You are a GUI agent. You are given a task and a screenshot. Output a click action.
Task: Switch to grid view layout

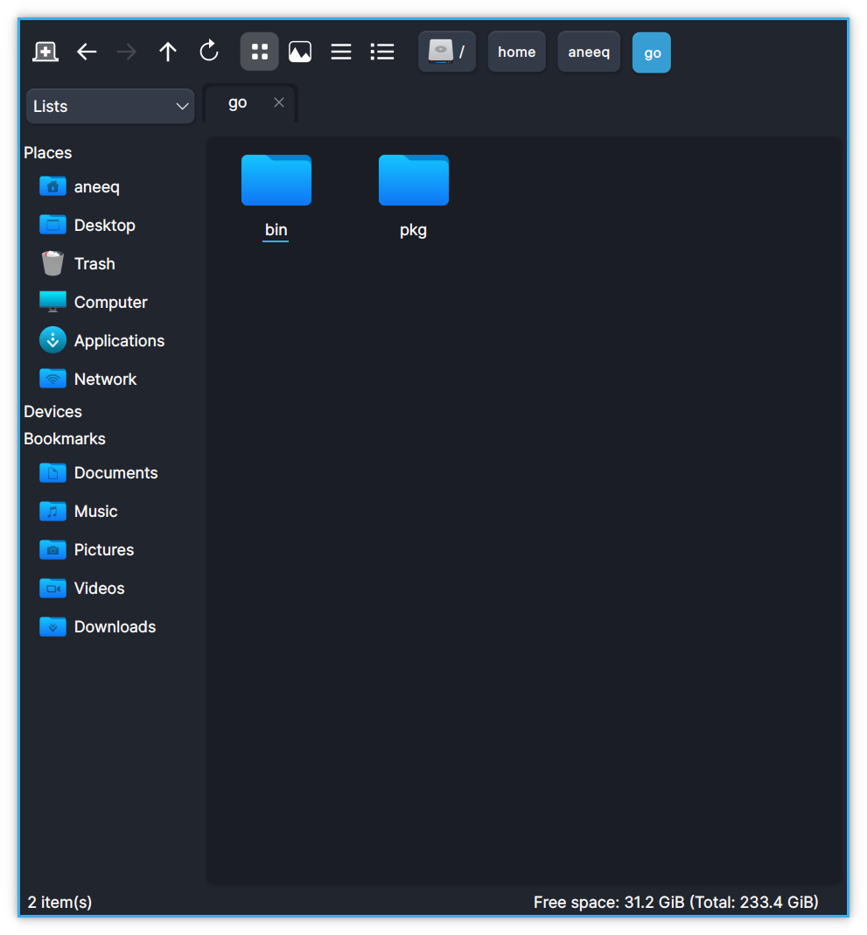[259, 52]
